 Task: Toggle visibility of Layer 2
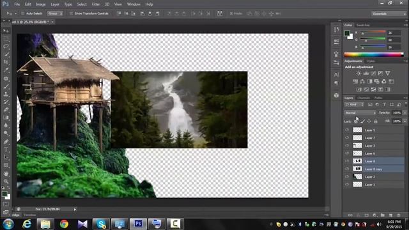347,177
